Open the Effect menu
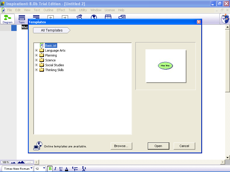 coord(61,10)
